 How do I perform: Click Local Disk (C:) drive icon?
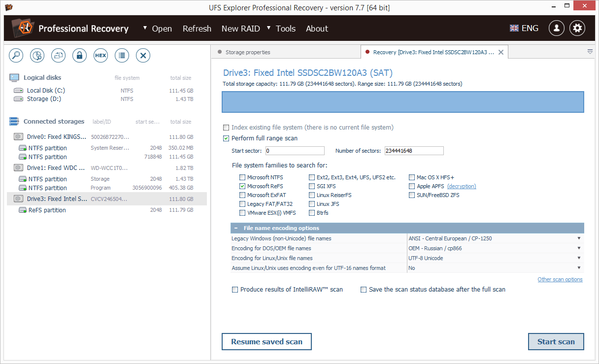click(18, 91)
